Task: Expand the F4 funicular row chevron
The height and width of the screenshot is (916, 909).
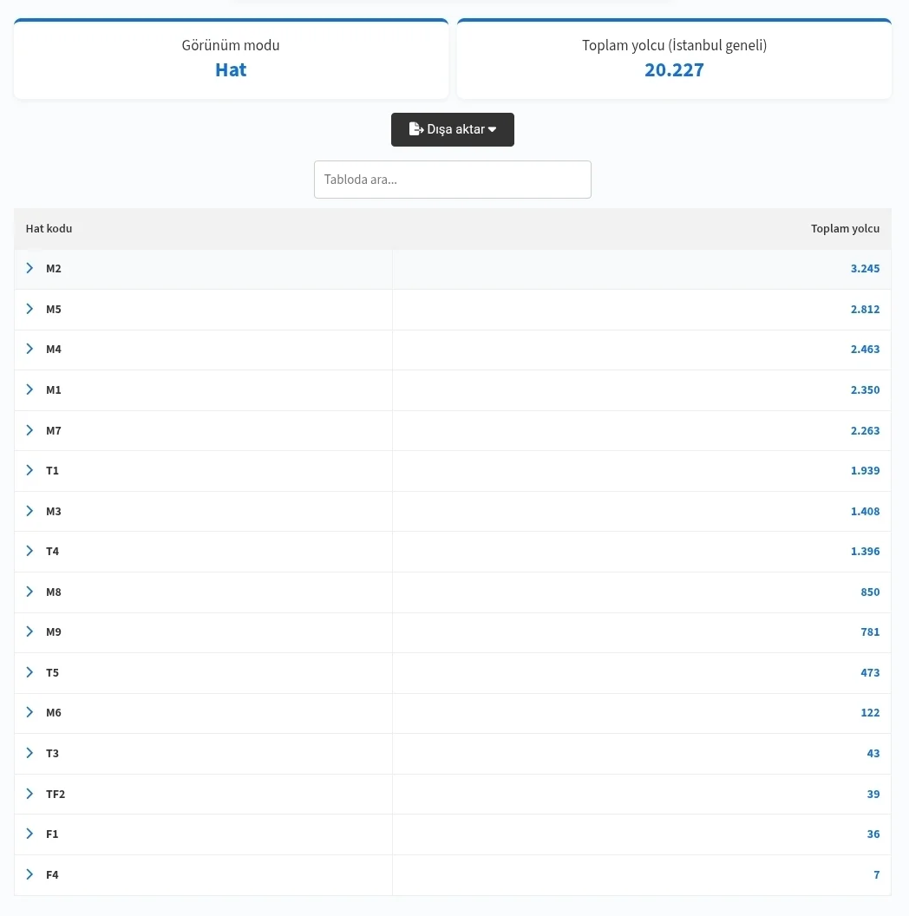Action: 29,874
